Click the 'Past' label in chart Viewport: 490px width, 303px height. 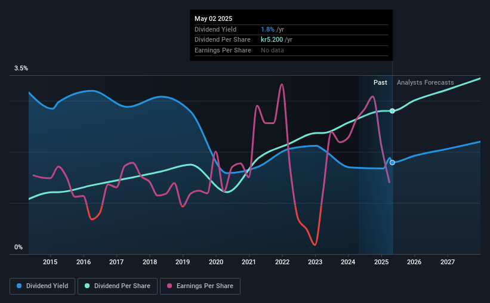(380, 82)
